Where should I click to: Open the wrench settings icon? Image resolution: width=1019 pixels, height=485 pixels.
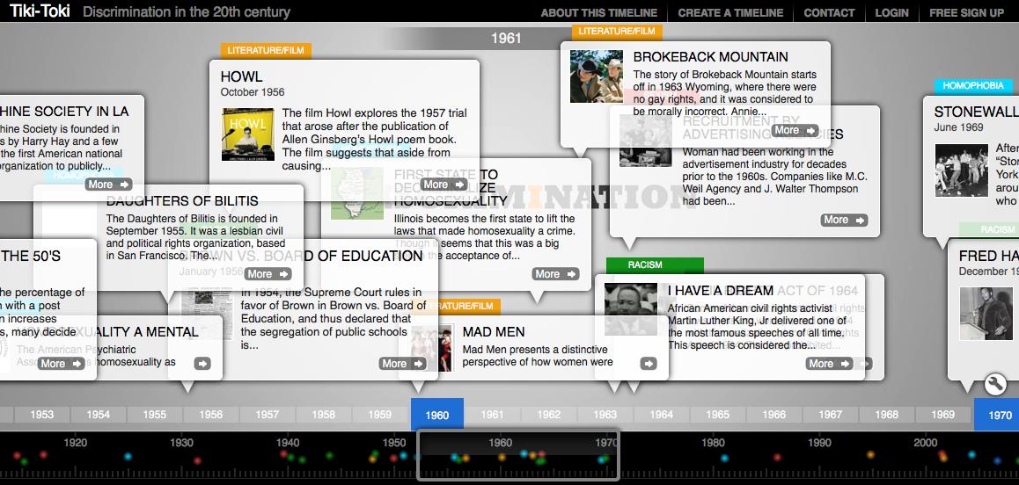[x=995, y=384]
